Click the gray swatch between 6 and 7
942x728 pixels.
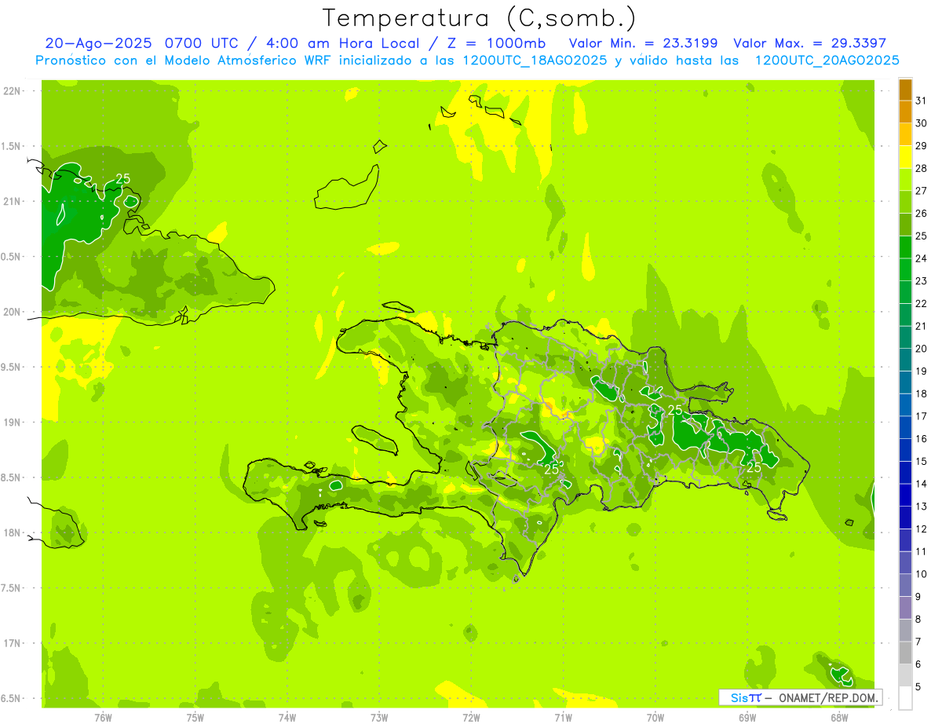905,653
